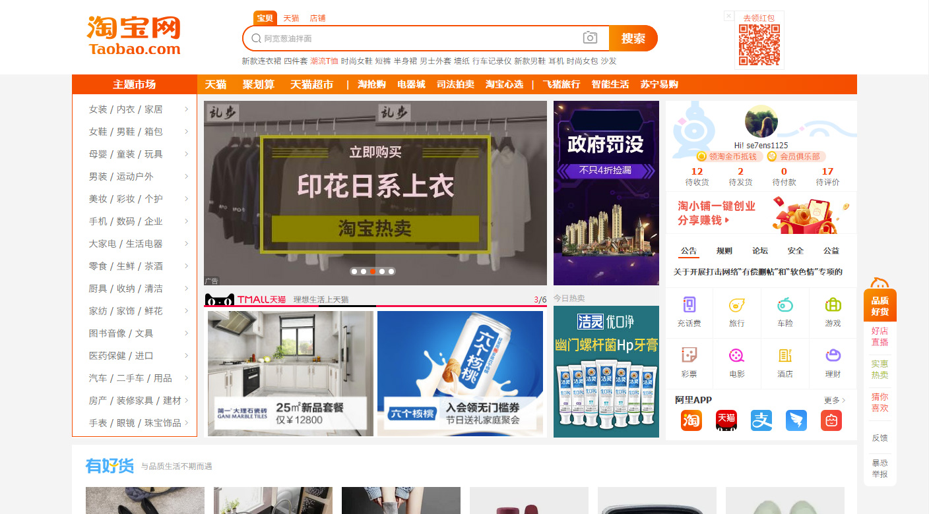Click the Taobao.com logo

pyautogui.click(x=134, y=35)
